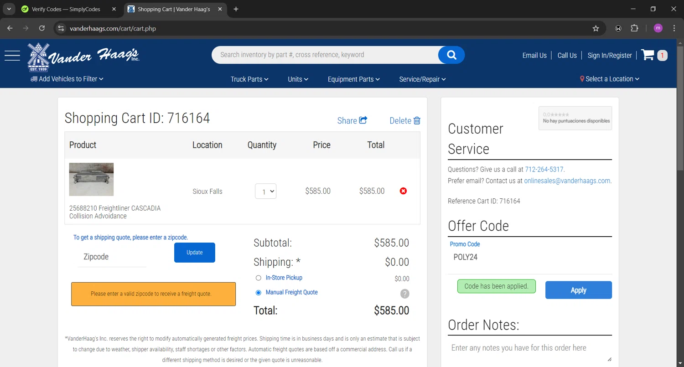The height and width of the screenshot is (367, 684).
Task: Open Add Vehicles to Filter dropdown
Action: [67, 79]
